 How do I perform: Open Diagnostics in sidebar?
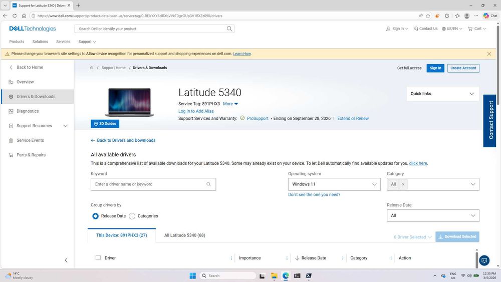pyautogui.click(x=38, y=111)
